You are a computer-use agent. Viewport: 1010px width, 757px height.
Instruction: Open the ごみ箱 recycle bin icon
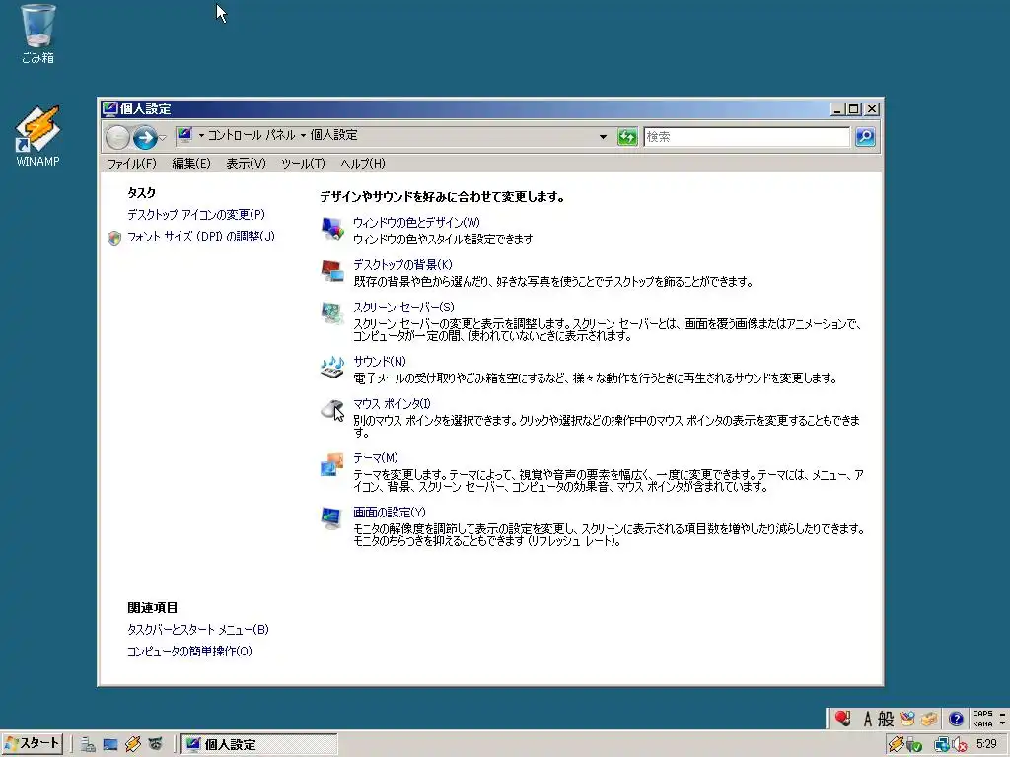pos(37,34)
